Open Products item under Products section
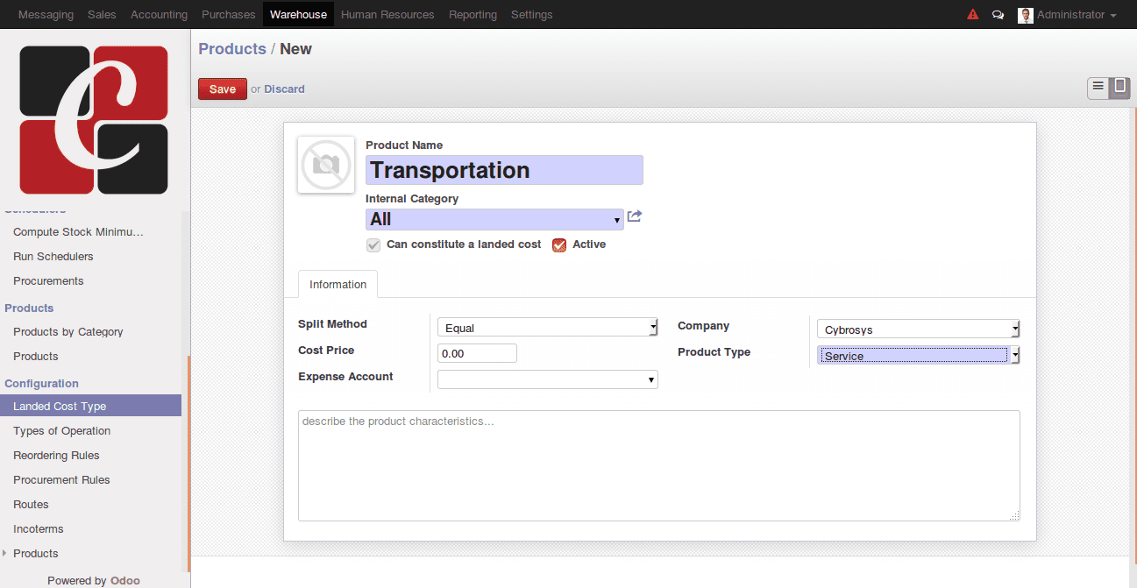The image size is (1137, 588). click(x=35, y=357)
